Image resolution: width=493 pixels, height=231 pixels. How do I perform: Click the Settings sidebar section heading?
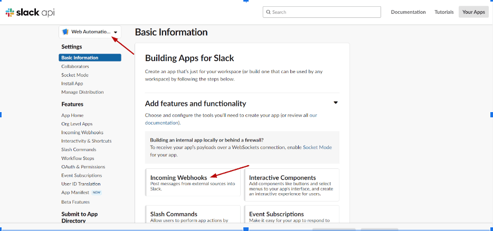tap(72, 47)
